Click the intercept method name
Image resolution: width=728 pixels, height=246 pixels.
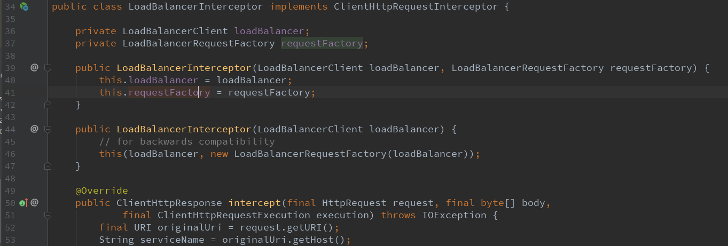[x=254, y=203]
